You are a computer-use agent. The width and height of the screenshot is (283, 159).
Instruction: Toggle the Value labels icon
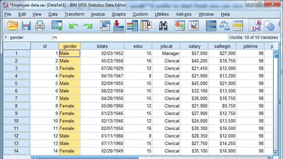(256, 25)
